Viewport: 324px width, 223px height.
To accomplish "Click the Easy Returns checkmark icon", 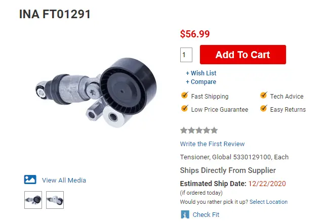I will pos(263,108).
